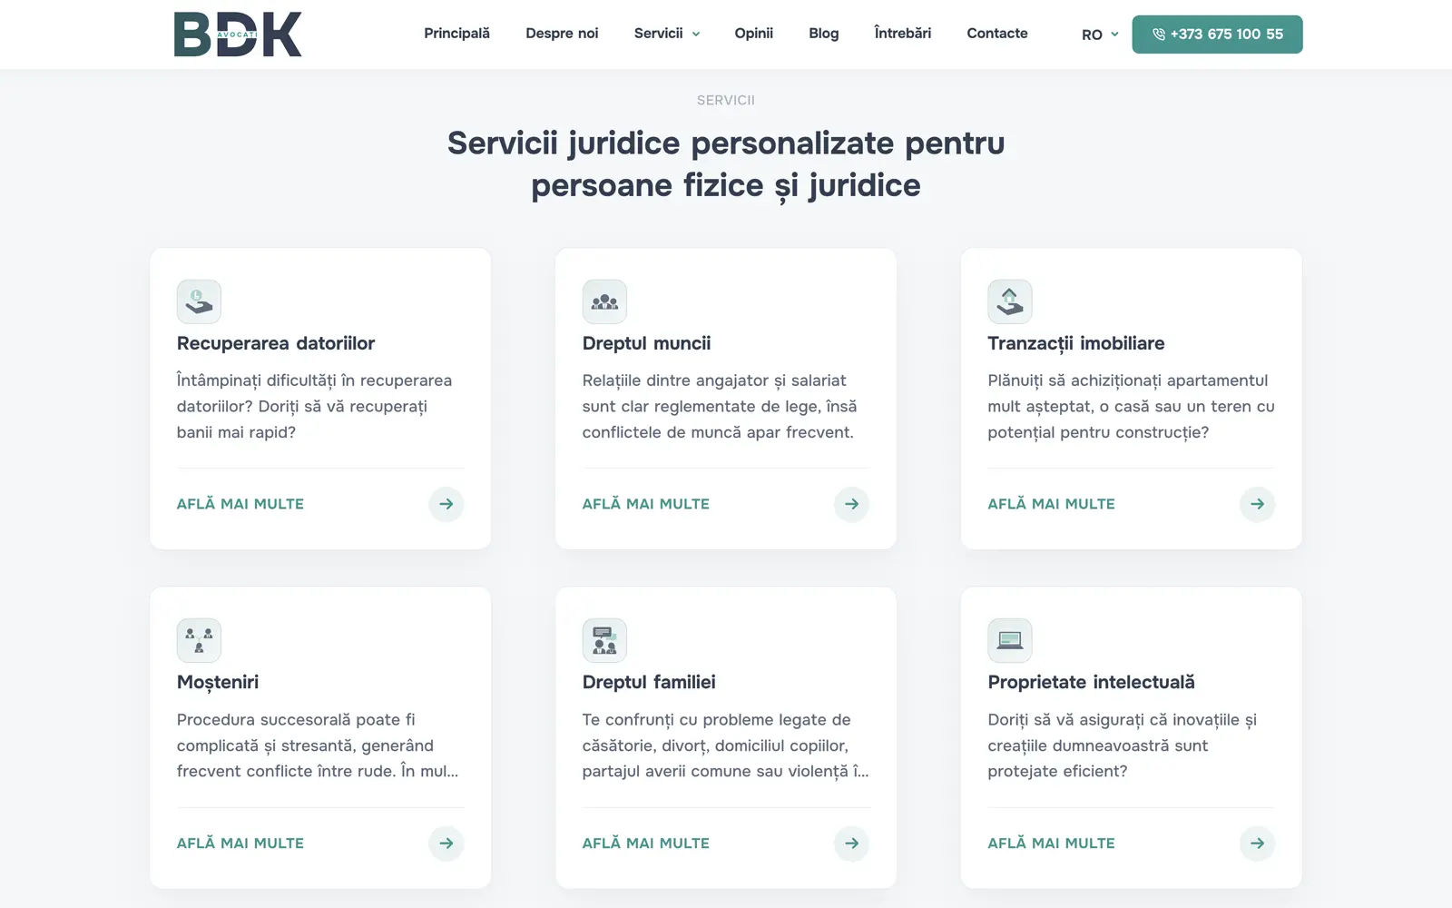The width and height of the screenshot is (1452, 908).
Task: Open the RO language selector
Action: click(x=1100, y=35)
